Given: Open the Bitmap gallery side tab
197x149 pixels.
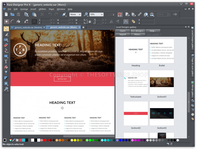Looking at the screenshot, I should [x=192, y=89].
